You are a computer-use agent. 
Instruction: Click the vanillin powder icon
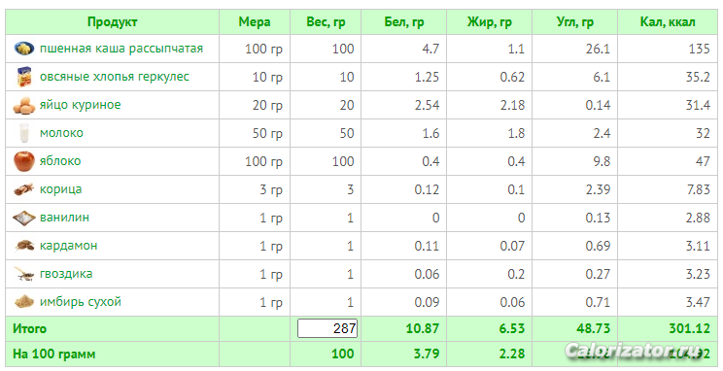[x=24, y=218]
